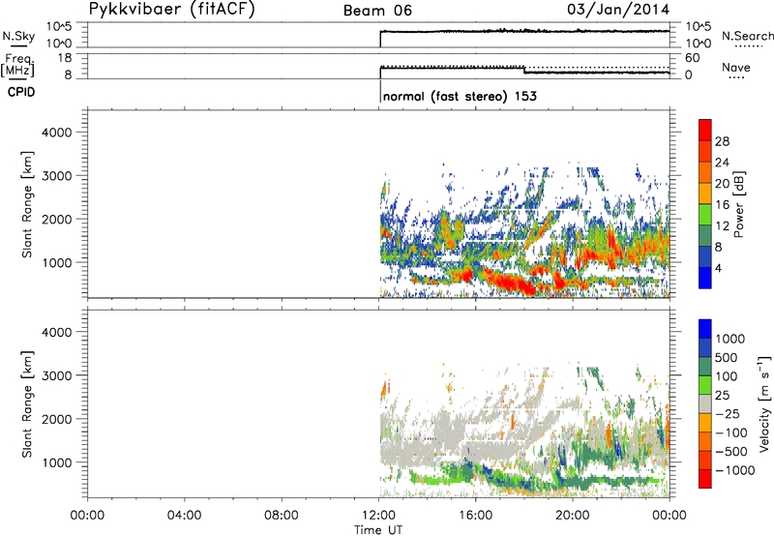Viewport: 774px width, 536px height.
Task: Click the '20:00' time axis tick label
Action: point(573,516)
